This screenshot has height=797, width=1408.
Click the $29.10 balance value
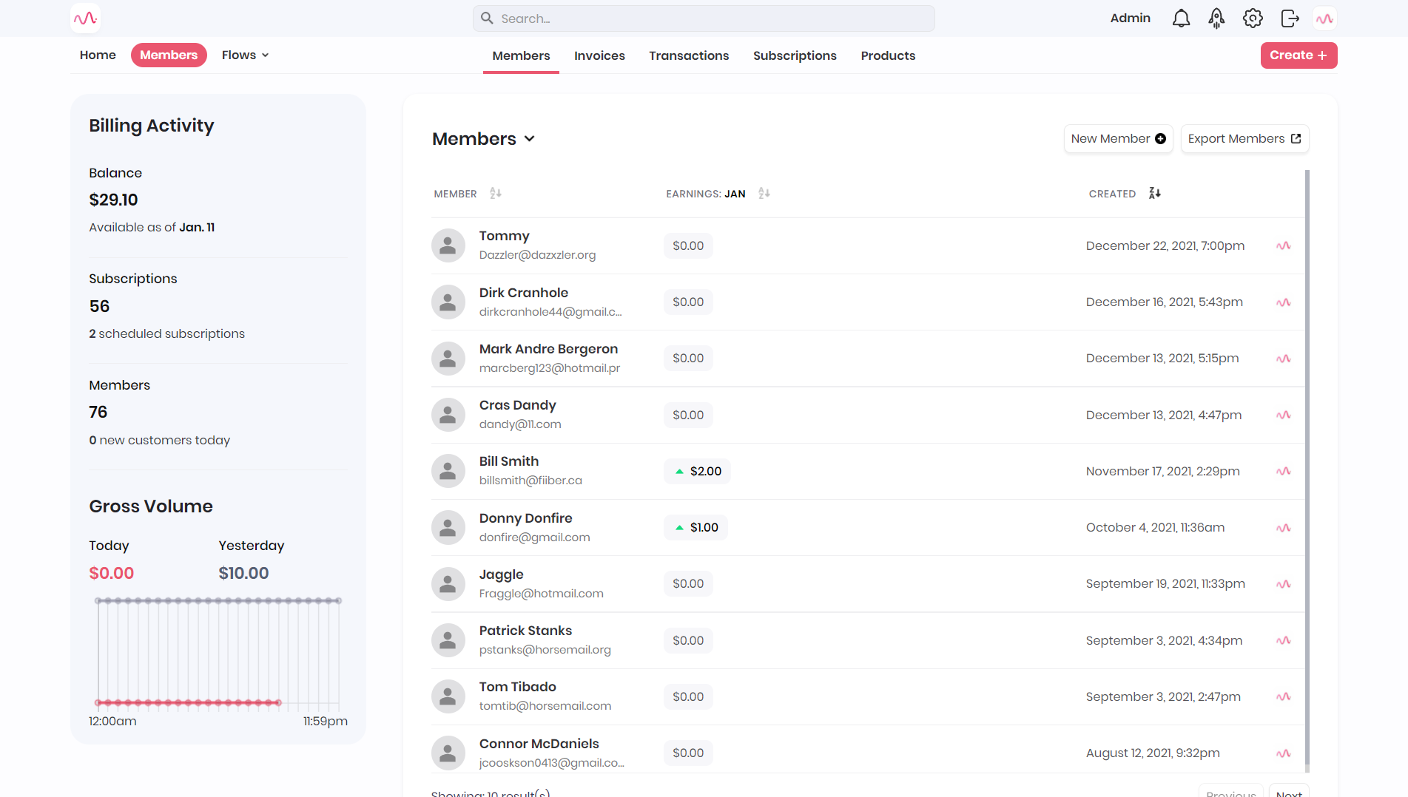[113, 200]
